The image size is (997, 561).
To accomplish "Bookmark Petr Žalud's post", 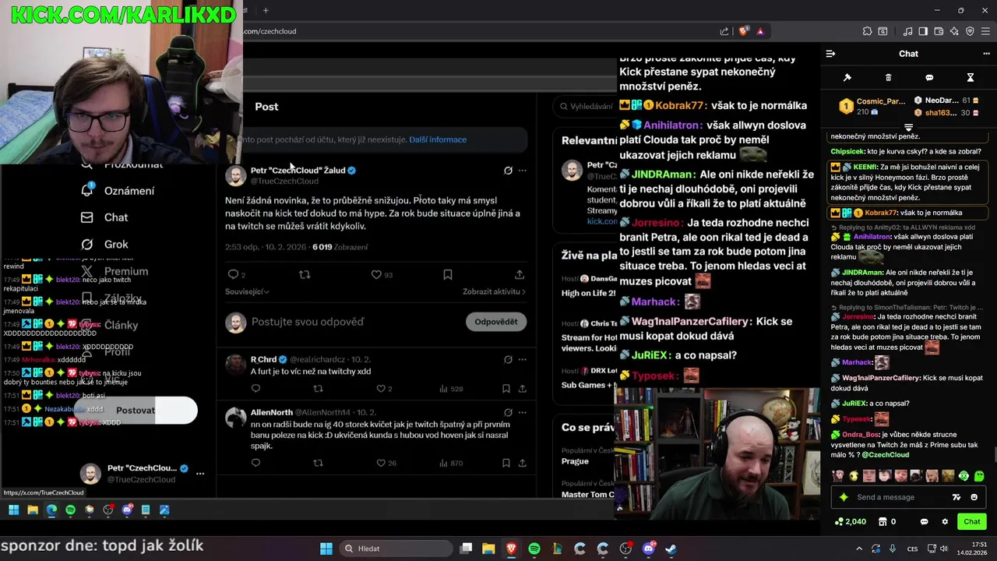I will [x=448, y=274].
